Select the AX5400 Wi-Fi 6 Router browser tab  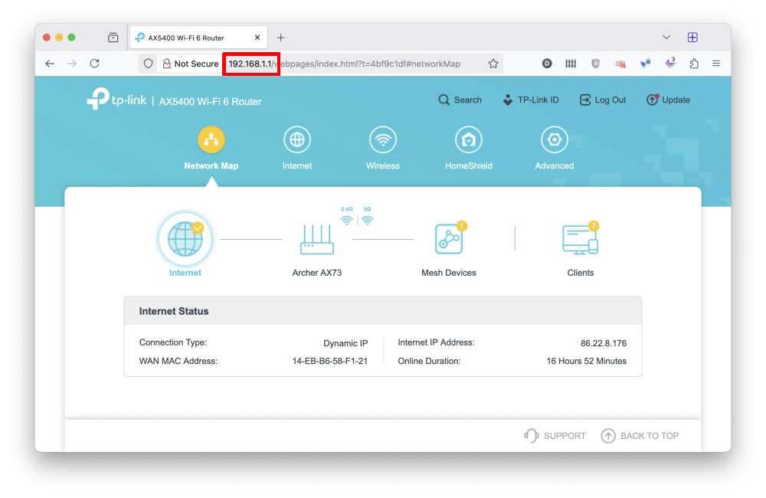198,38
